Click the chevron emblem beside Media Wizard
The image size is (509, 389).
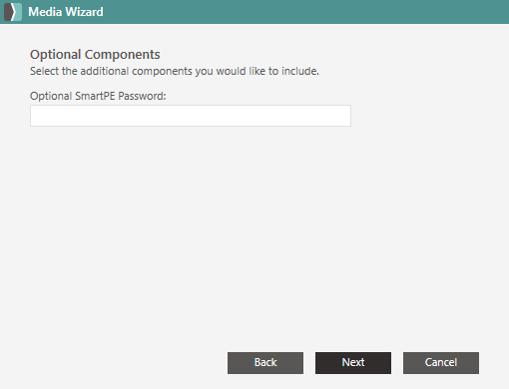(13, 12)
